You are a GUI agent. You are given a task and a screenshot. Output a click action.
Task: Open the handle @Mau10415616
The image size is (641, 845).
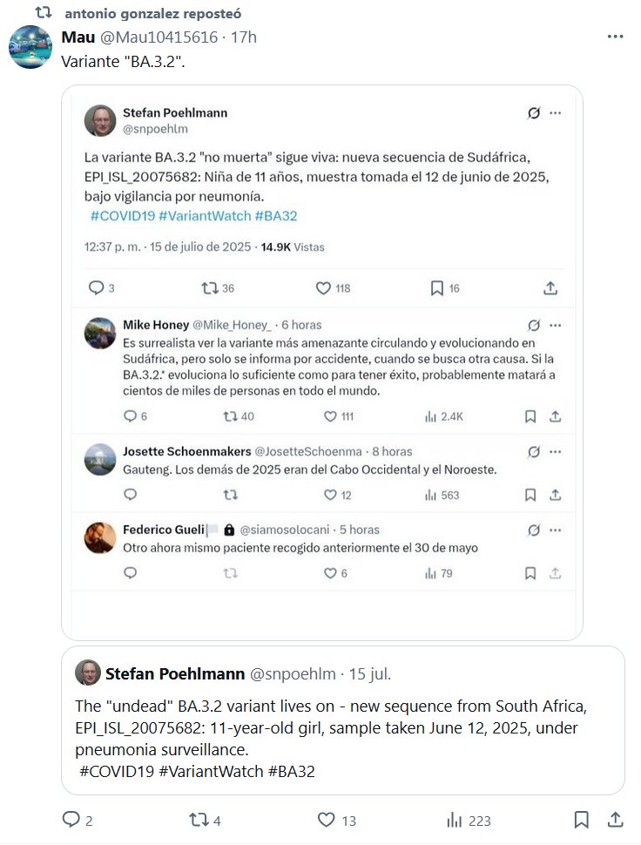coord(157,37)
